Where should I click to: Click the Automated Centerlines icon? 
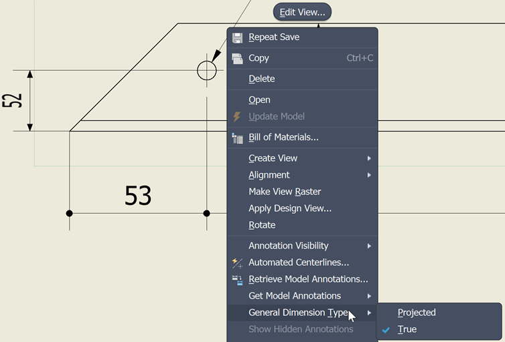tap(237, 263)
